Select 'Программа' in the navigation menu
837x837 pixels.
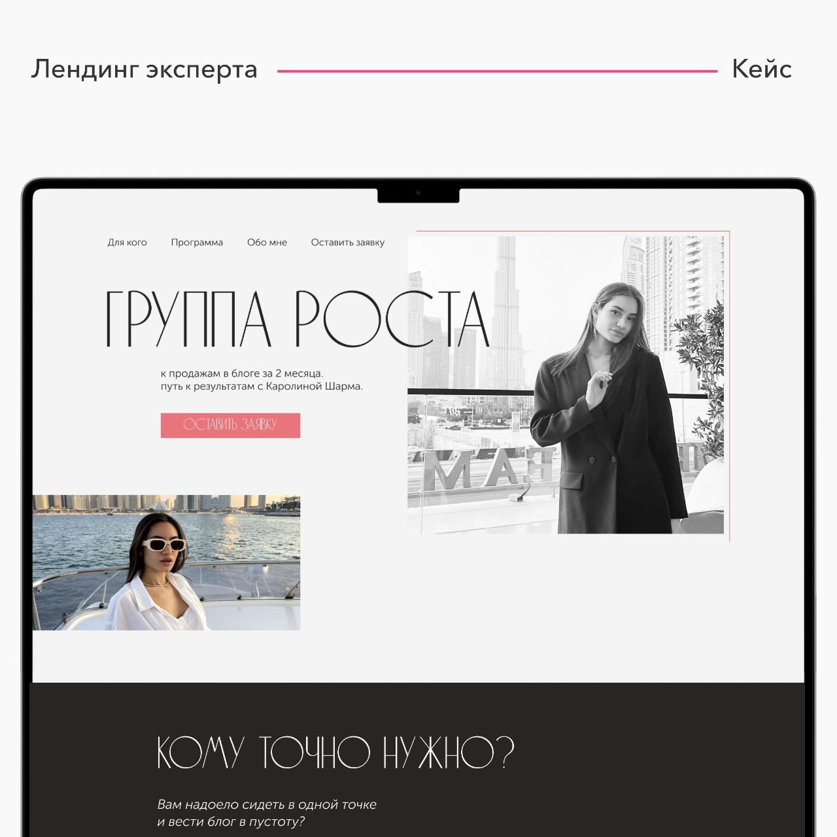coord(197,243)
